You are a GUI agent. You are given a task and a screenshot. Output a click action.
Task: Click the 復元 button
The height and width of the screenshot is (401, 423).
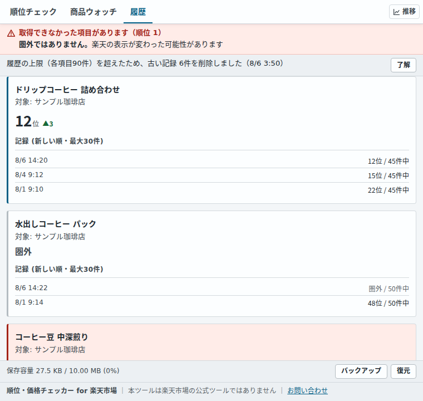coord(404,371)
